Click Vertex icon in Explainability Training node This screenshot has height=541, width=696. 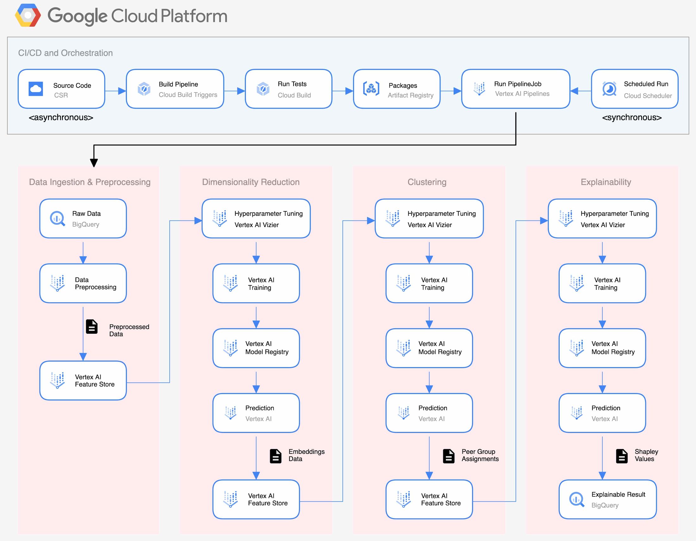[577, 283]
